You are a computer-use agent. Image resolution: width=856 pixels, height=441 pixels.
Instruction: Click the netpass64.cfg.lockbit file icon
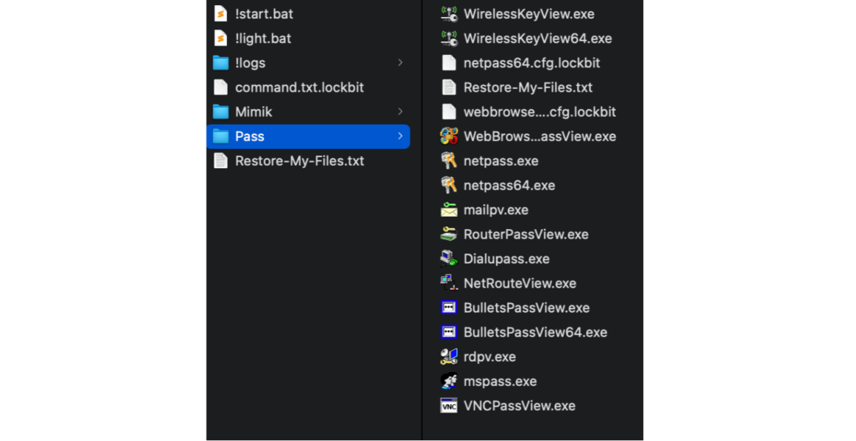449,63
